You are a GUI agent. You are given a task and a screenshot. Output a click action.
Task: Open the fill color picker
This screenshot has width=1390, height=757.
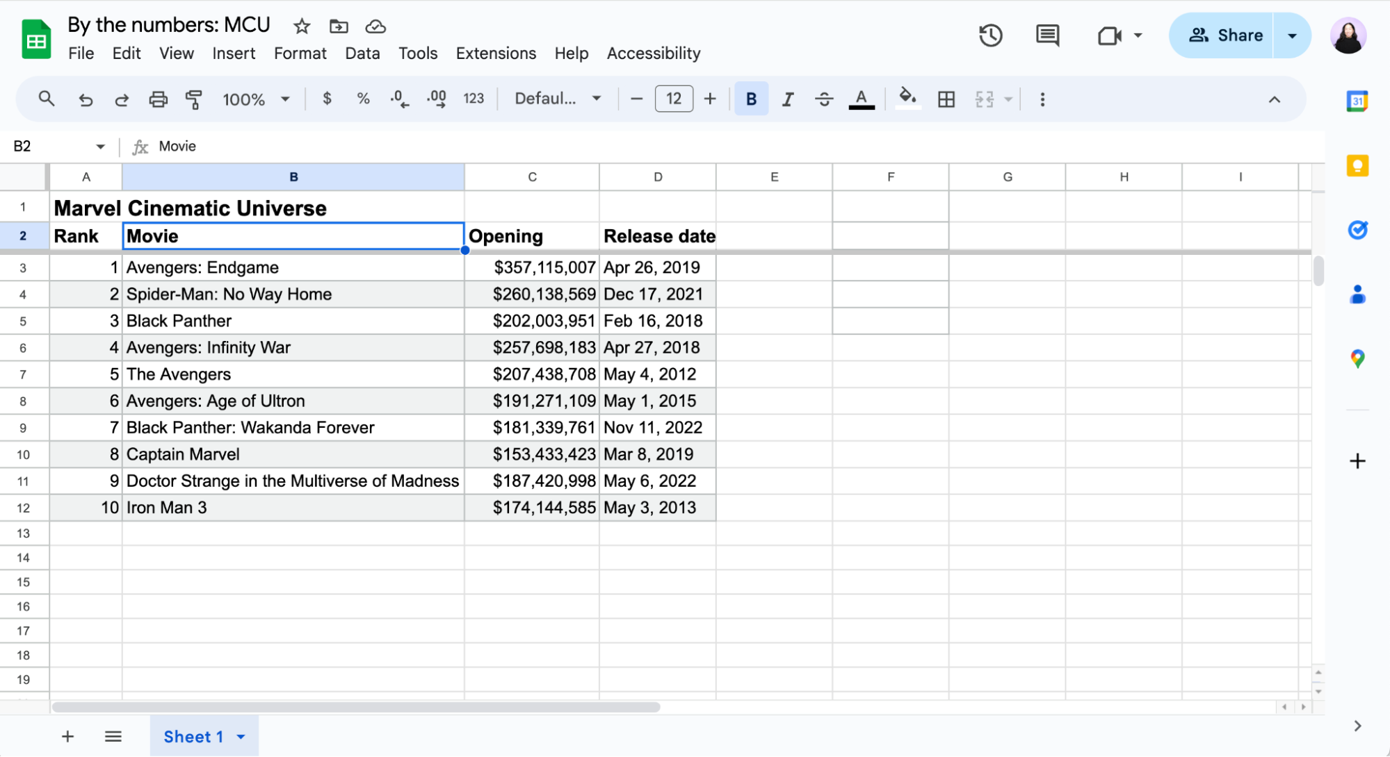tap(907, 99)
